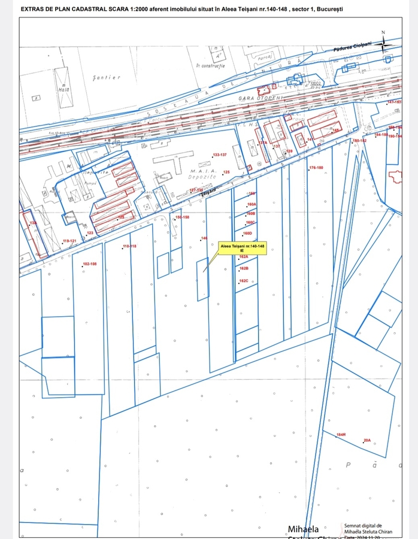Click parcel number '160B'
Screen dimensions: 418x539
coord(250,213)
